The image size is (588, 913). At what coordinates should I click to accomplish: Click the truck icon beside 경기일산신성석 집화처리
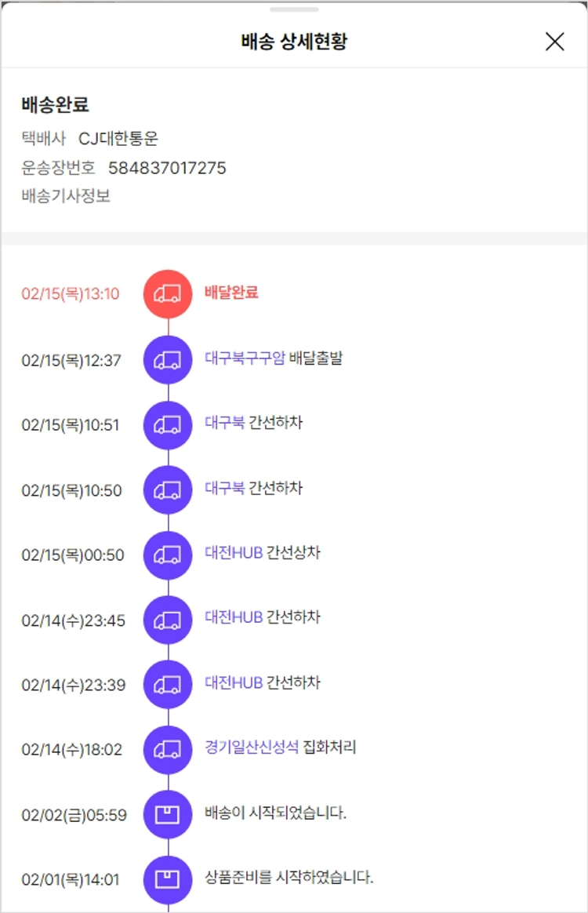[168, 749]
